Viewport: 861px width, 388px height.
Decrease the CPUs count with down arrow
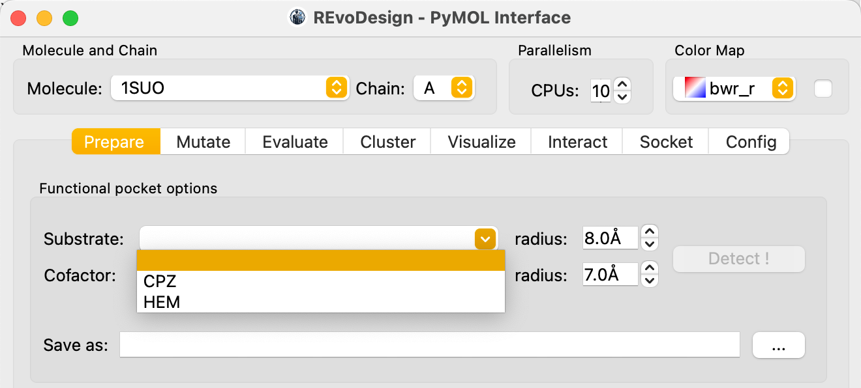pyautogui.click(x=622, y=97)
